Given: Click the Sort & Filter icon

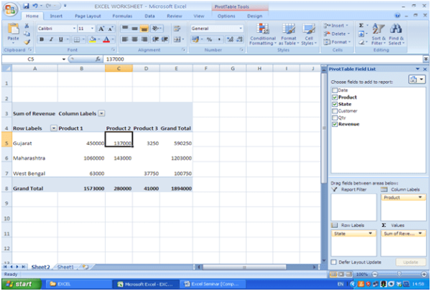Looking at the screenshot, I should [379, 33].
